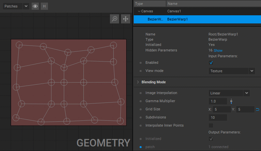Enable Interpolate Inner Points checkbox
261x151 pixels.
211,125
